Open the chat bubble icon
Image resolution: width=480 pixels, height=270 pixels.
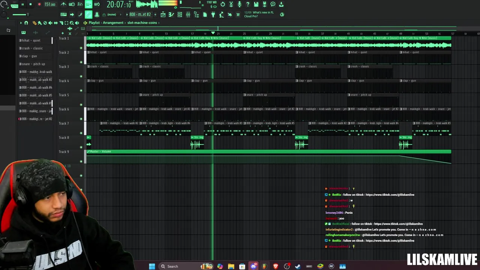[x=273, y=4]
